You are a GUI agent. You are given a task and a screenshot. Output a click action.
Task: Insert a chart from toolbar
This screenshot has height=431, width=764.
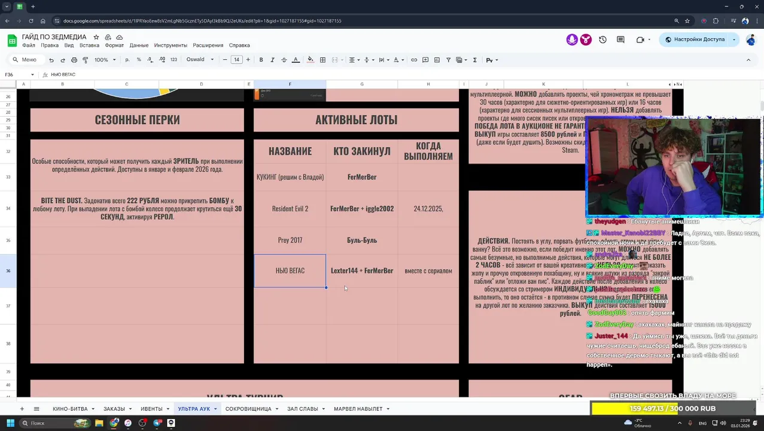[437, 60]
